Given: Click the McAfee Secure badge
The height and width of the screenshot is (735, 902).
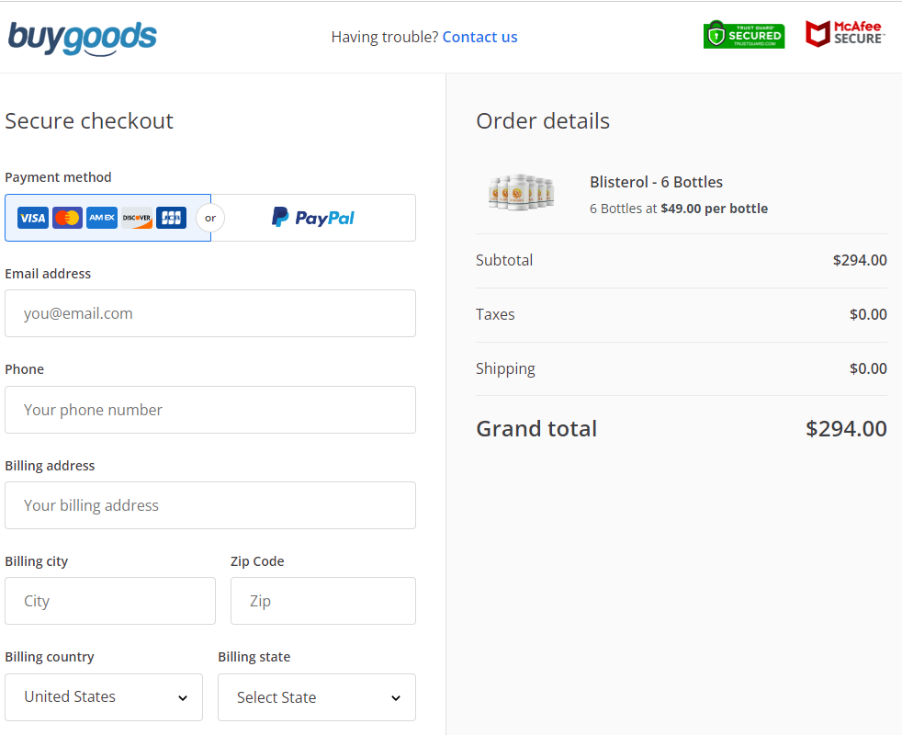Looking at the screenshot, I should (845, 35).
